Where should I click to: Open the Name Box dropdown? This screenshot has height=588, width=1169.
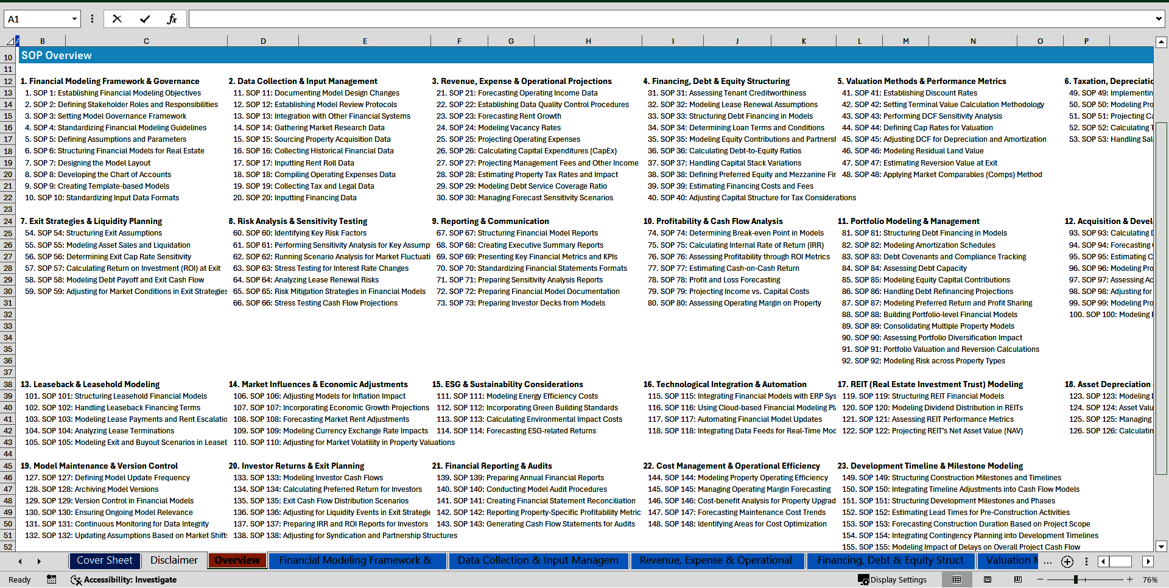click(75, 18)
